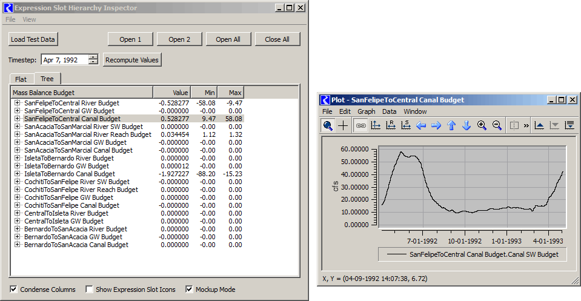
Task: Select CochitiToSanFelipe Canal Budget row
Action: (72, 205)
